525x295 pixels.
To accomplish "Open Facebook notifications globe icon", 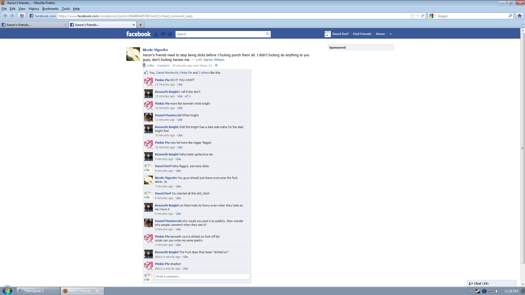I will (170, 34).
